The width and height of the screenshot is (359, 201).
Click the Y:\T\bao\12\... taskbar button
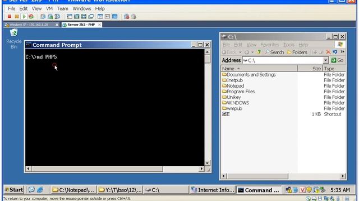pos(120,190)
